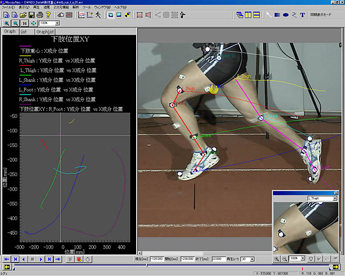
Task: Click the end time (終了) field
Action: pos(219,259)
